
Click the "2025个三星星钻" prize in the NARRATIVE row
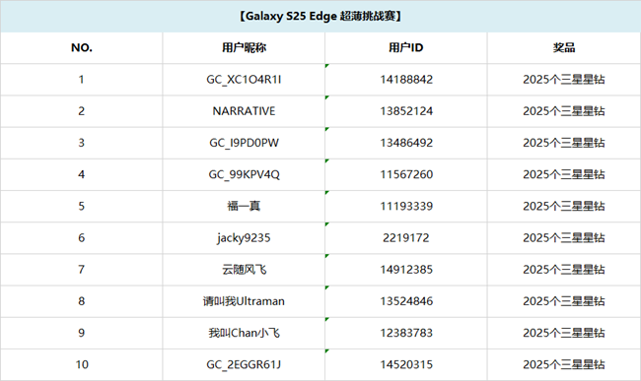564,111
